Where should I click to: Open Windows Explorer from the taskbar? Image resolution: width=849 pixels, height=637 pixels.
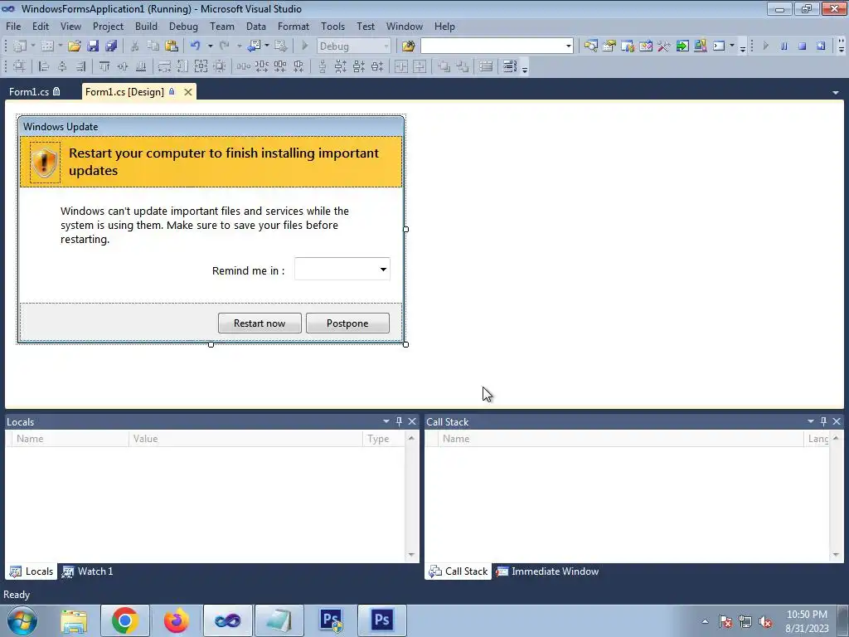pyautogui.click(x=74, y=620)
